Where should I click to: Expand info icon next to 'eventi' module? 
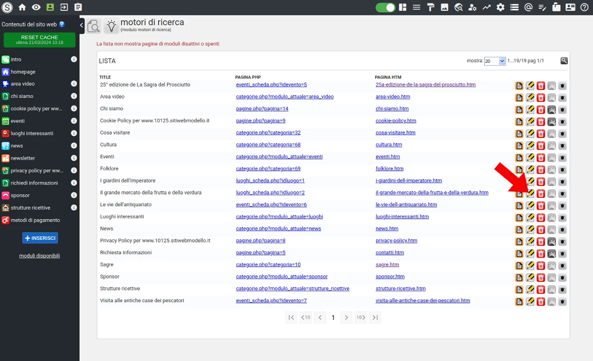click(74, 121)
